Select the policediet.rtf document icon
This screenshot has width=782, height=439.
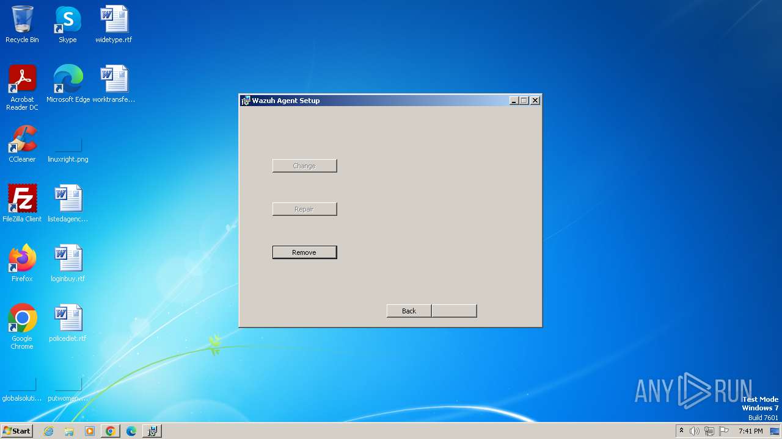(x=68, y=323)
